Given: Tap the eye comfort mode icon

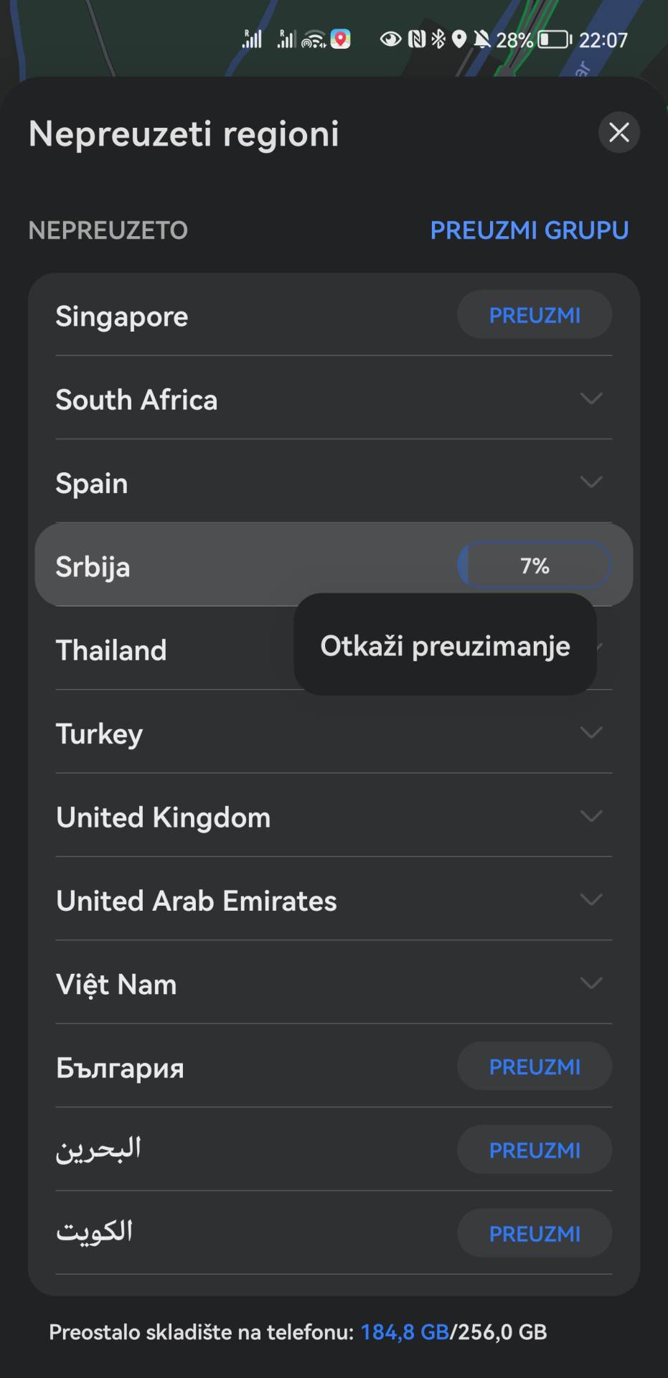Looking at the screenshot, I should tap(390, 39).
